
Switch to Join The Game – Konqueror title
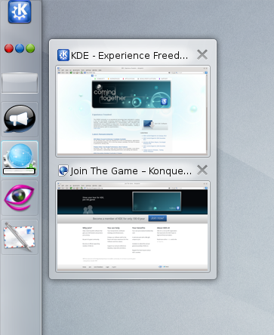[x=131, y=171]
